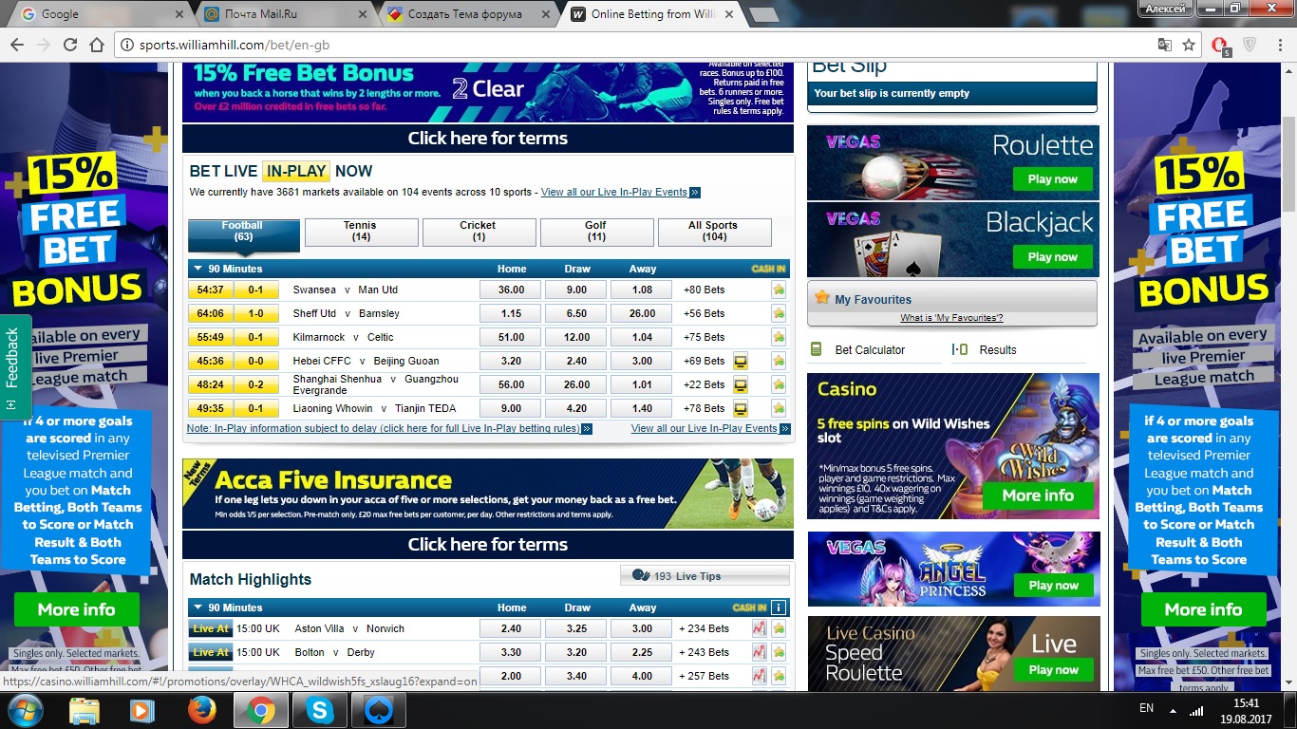1297x729 pixels.
Task: Pick Sheff Utd home odds 1.15
Action: [x=511, y=313]
